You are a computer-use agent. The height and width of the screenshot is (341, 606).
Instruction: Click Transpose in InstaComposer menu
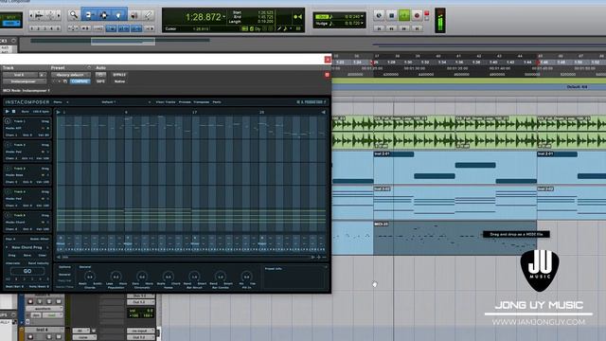coord(201,102)
